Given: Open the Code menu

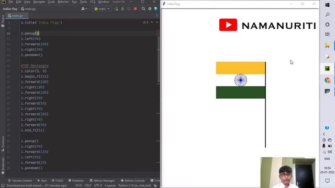Looking at the screenshot, I should (51, 2).
